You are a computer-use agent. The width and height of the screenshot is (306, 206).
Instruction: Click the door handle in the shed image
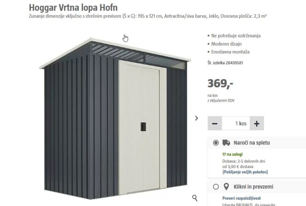(143, 127)
